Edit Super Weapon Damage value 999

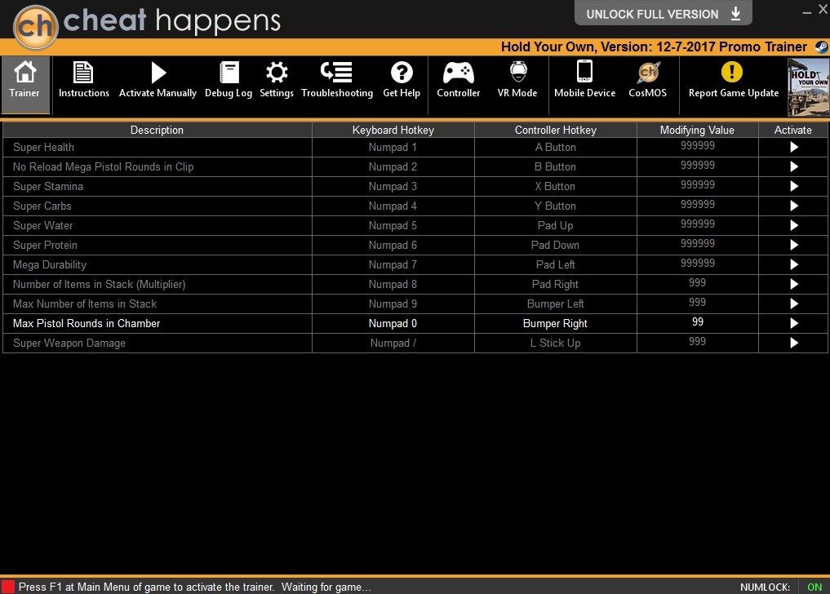click(x=698, y=342)
